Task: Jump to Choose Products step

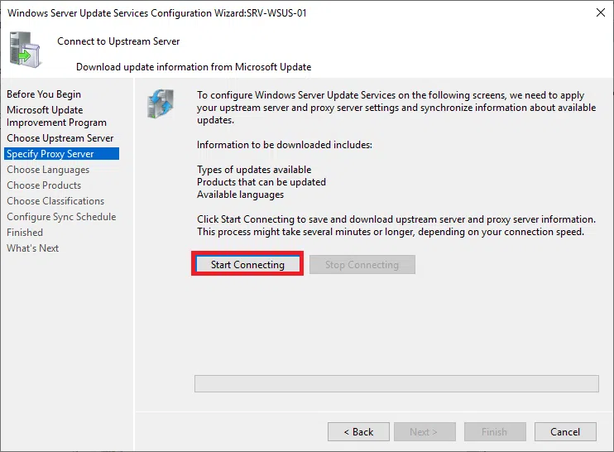Action: 44,185
